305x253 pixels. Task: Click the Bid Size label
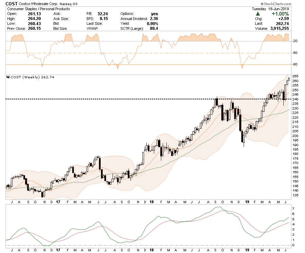pyautogui.click(x=60, y=28)
